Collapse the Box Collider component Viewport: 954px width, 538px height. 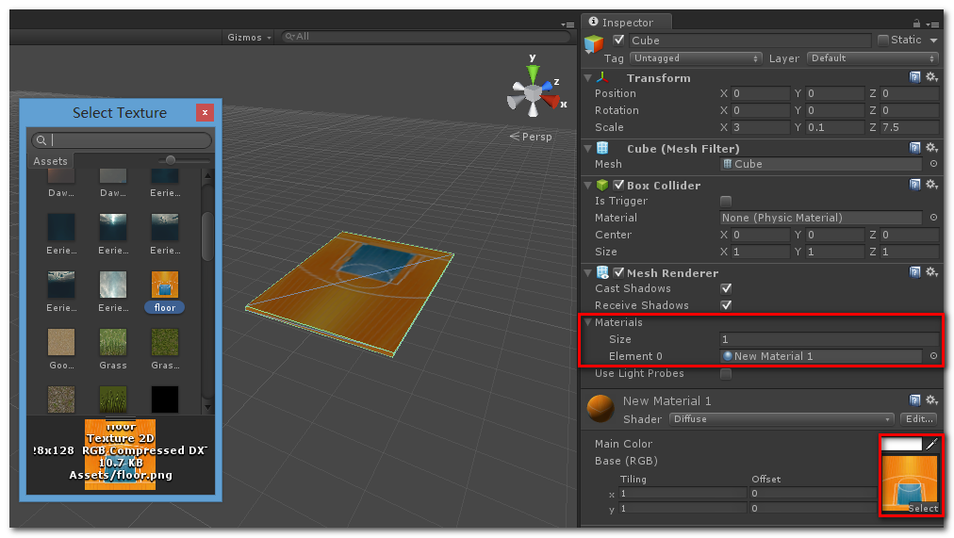(587, 186)
